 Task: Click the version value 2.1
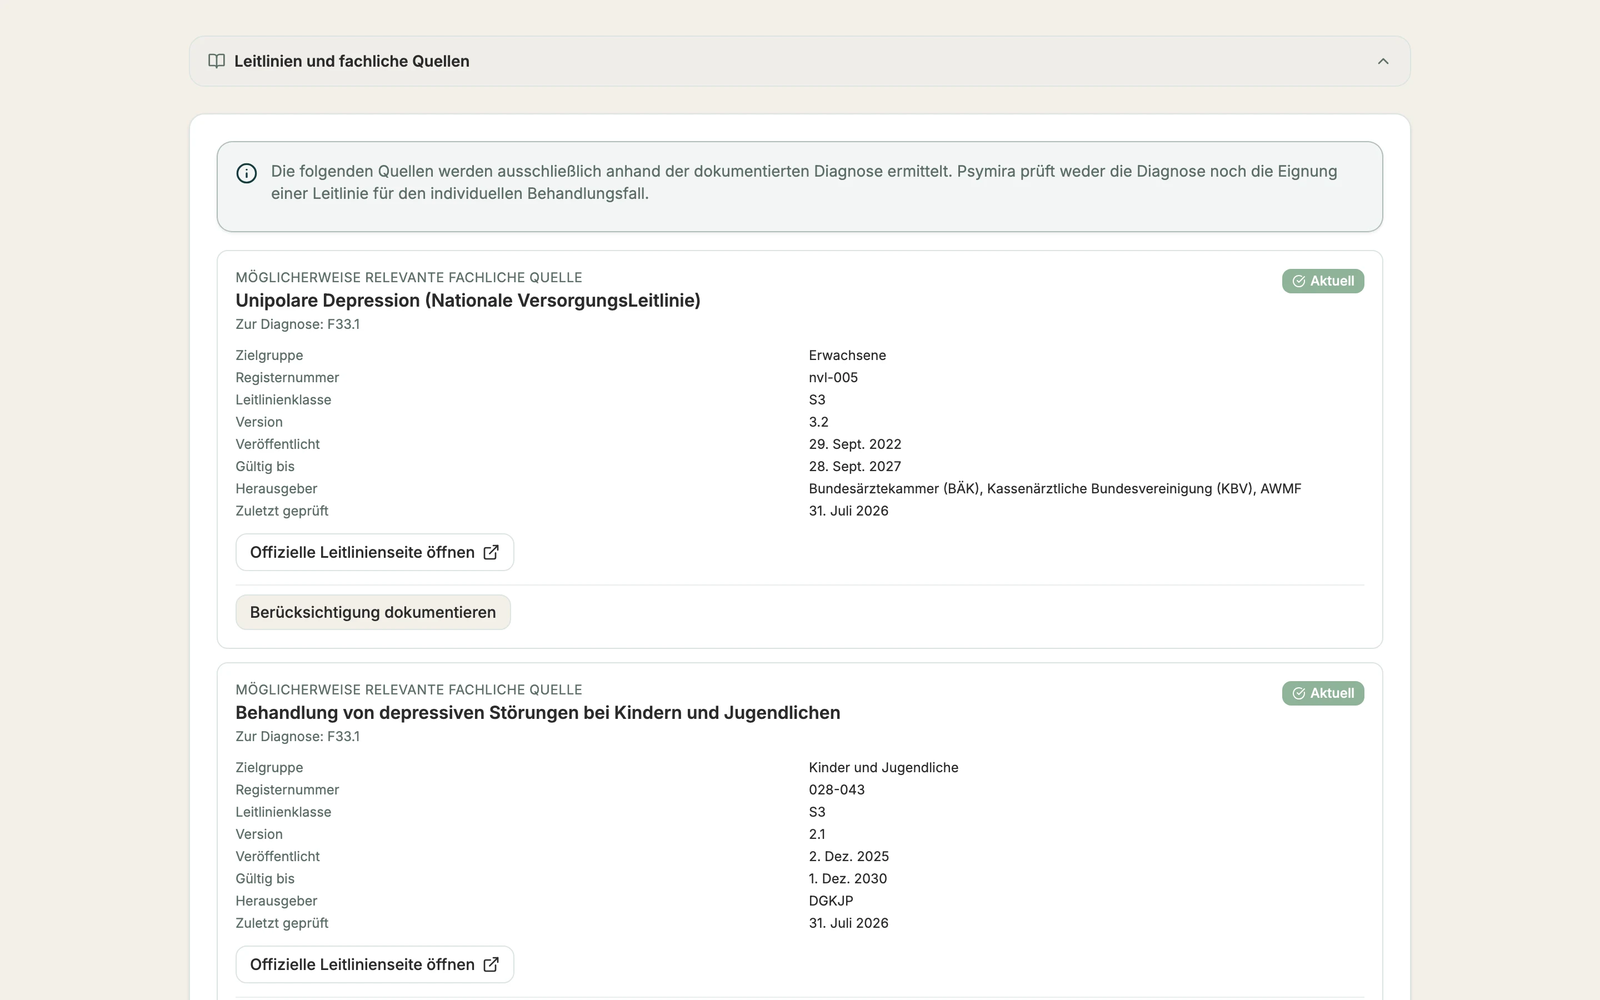(817, 834)
